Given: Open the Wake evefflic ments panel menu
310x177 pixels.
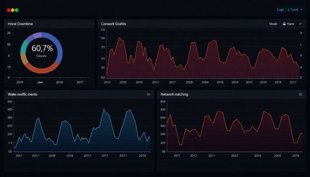Looking at the screenshot, I should (x=148, y=94).
